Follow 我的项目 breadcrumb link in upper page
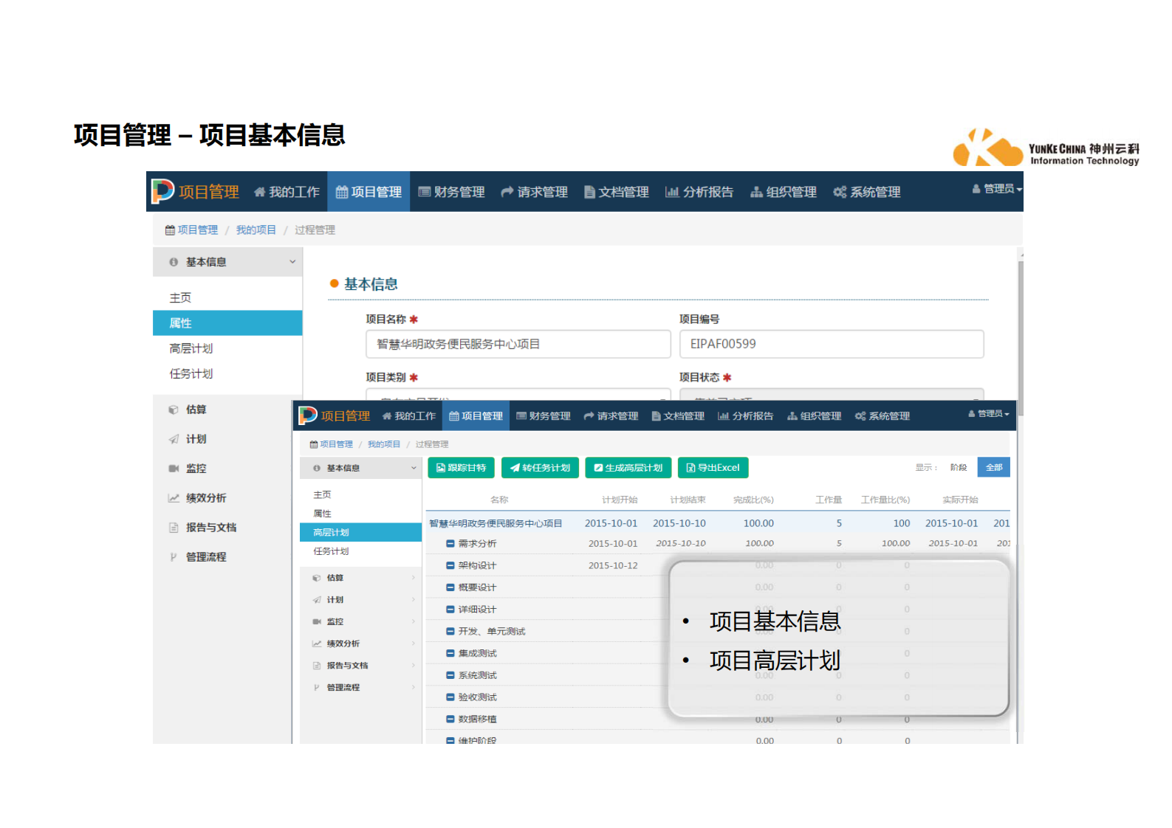 [x=256, y=230]
